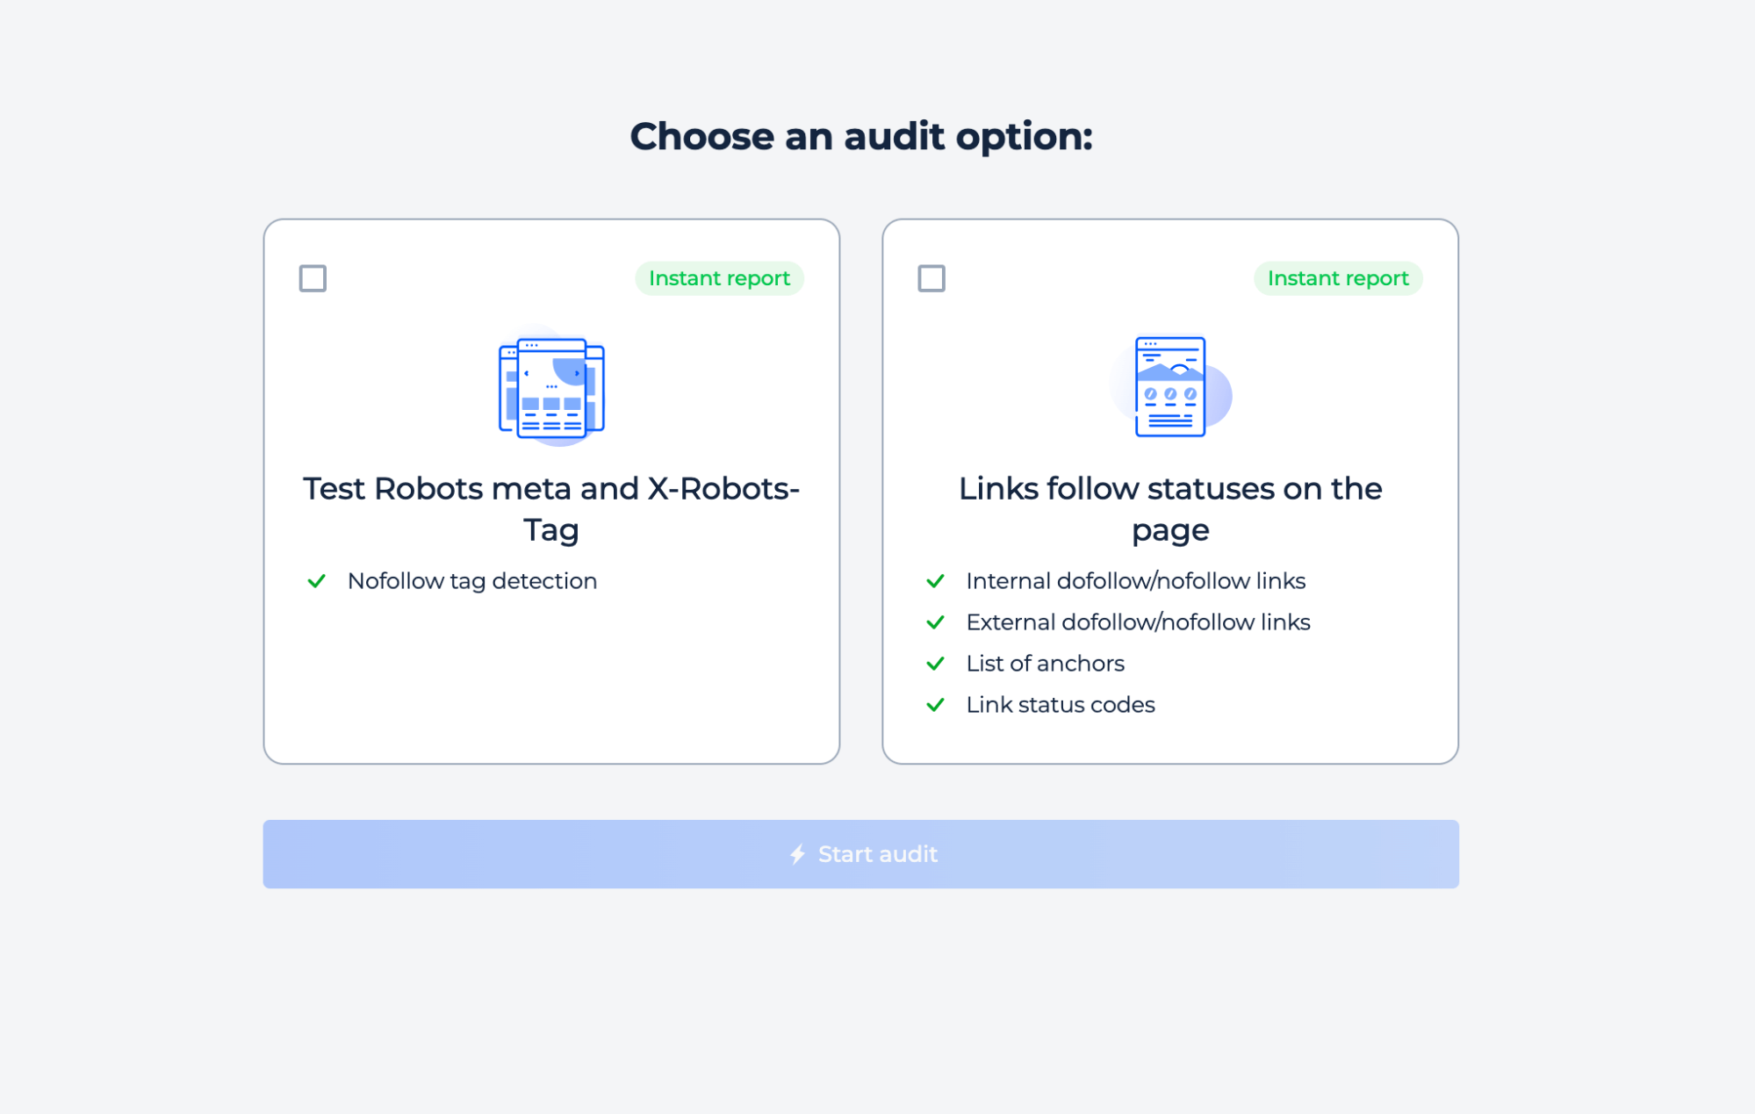Viewport: 1755px width, 1114px height.
Task: Click the checkmark beside List of anchors
Action: pos(936,663)
